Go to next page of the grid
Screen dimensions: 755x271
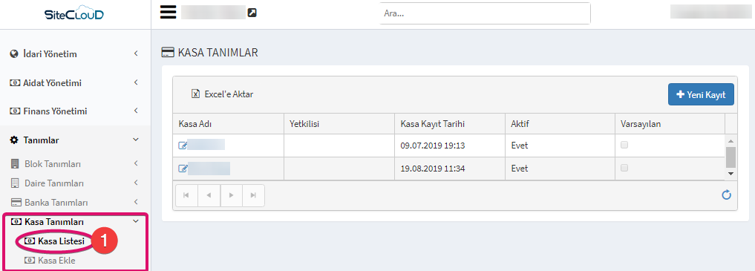coord(231,195)
